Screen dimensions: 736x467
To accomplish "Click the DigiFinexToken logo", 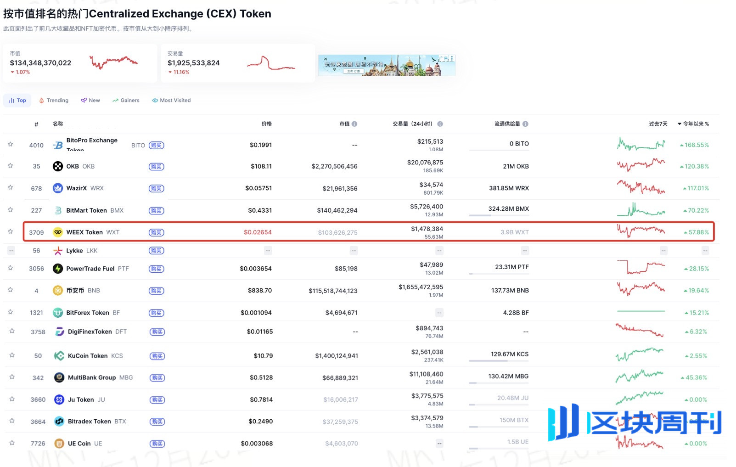I will tap(58, 332).
